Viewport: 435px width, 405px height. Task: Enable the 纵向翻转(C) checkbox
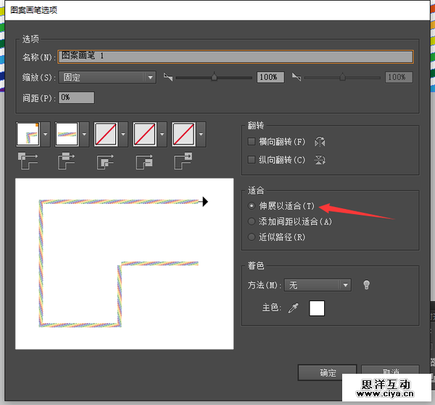pyautogui.click(x=252, y=160)
